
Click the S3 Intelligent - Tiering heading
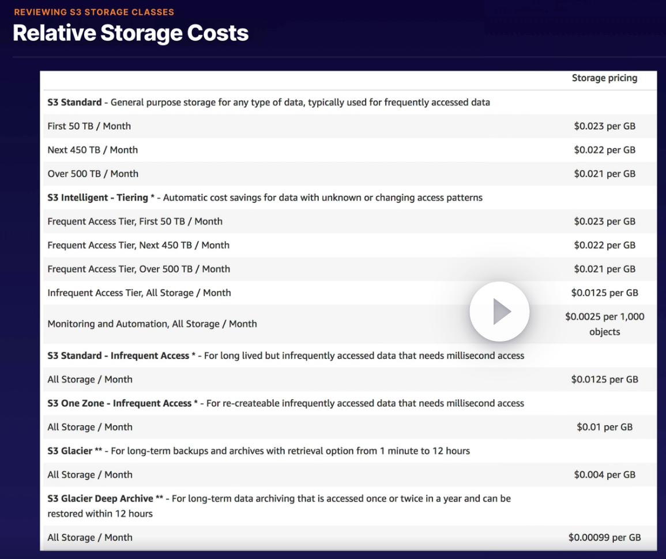(98, 197)
